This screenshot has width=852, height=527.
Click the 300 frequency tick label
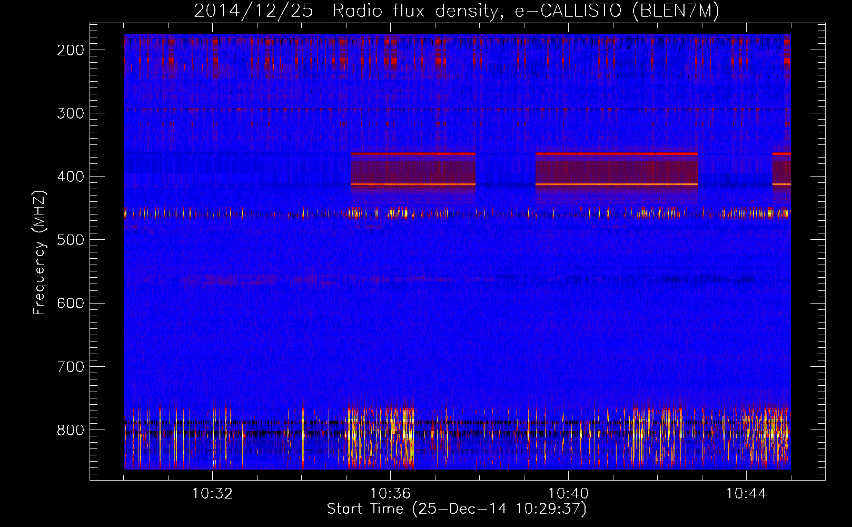pyautogui.click(x=70, y=113)
